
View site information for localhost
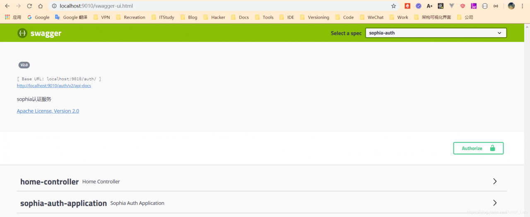(54, 6)
